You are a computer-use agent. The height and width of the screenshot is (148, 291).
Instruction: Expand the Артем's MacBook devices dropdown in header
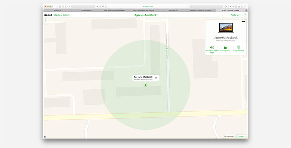tap(146, 15)
